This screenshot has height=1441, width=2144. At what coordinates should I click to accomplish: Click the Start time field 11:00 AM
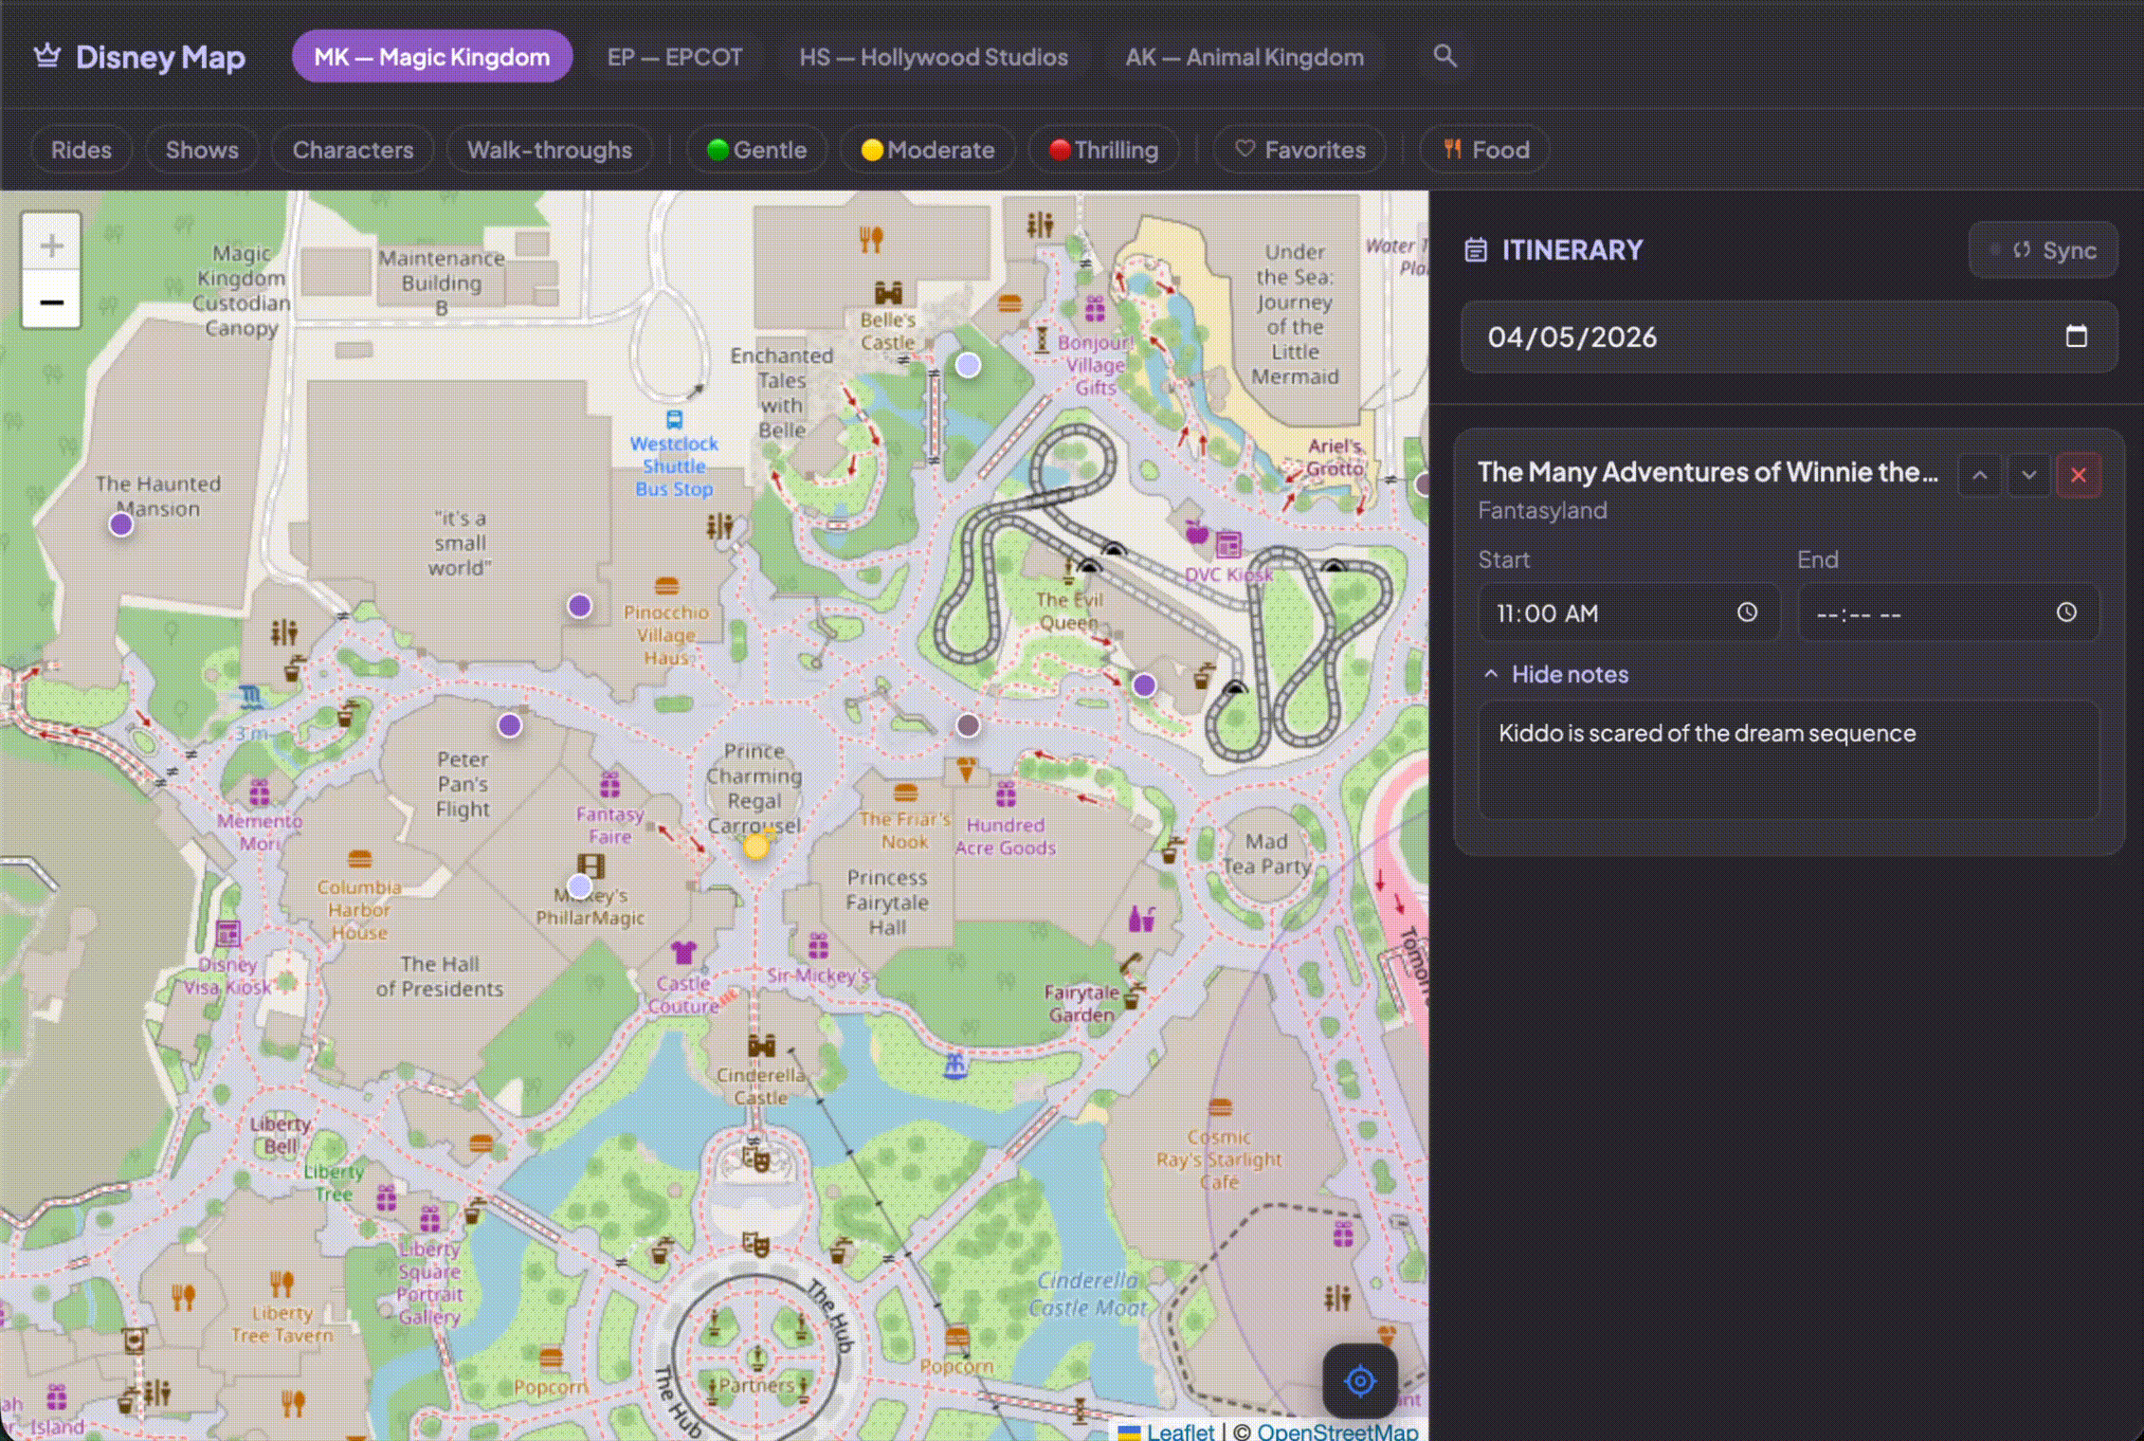1629,612
